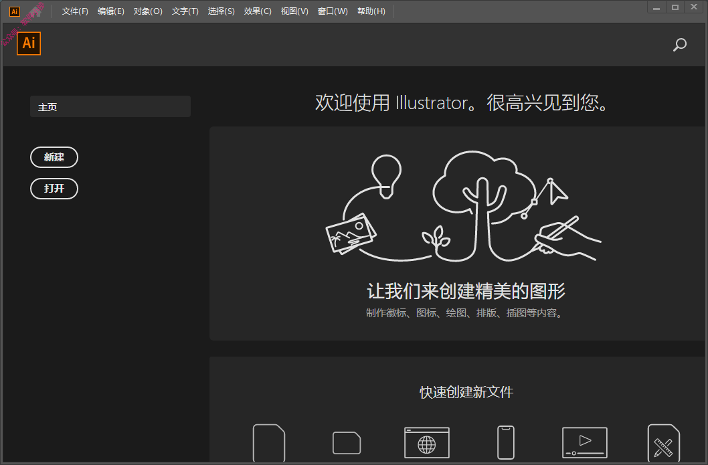The image size is (708, 465).
Task: Open the 帮助(H) menu
Action: (371, 11)
